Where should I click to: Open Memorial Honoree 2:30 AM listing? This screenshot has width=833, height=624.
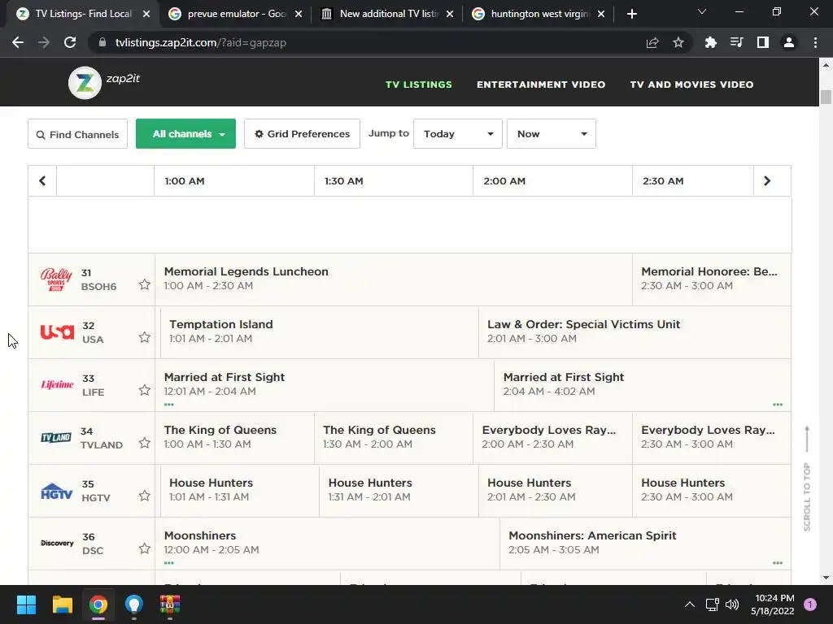tap(711, 279)
